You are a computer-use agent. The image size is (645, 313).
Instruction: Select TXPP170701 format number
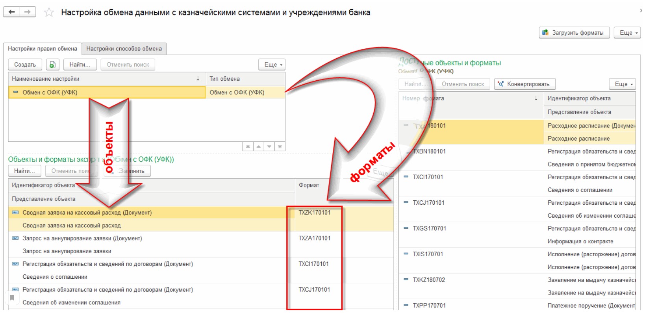point(429,306)
